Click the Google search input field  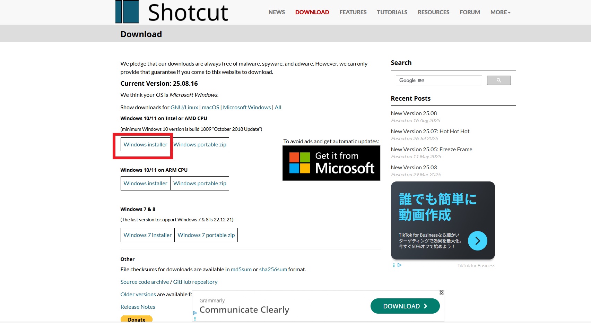438,80
